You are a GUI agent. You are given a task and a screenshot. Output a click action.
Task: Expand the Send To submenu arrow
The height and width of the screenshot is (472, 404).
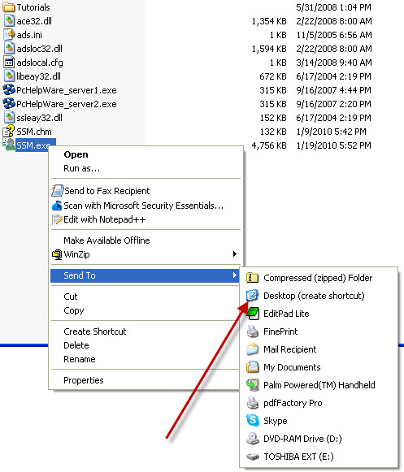pos(234,275)
